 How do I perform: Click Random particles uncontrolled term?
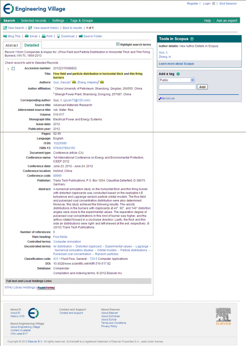click(x=107, y=254)
